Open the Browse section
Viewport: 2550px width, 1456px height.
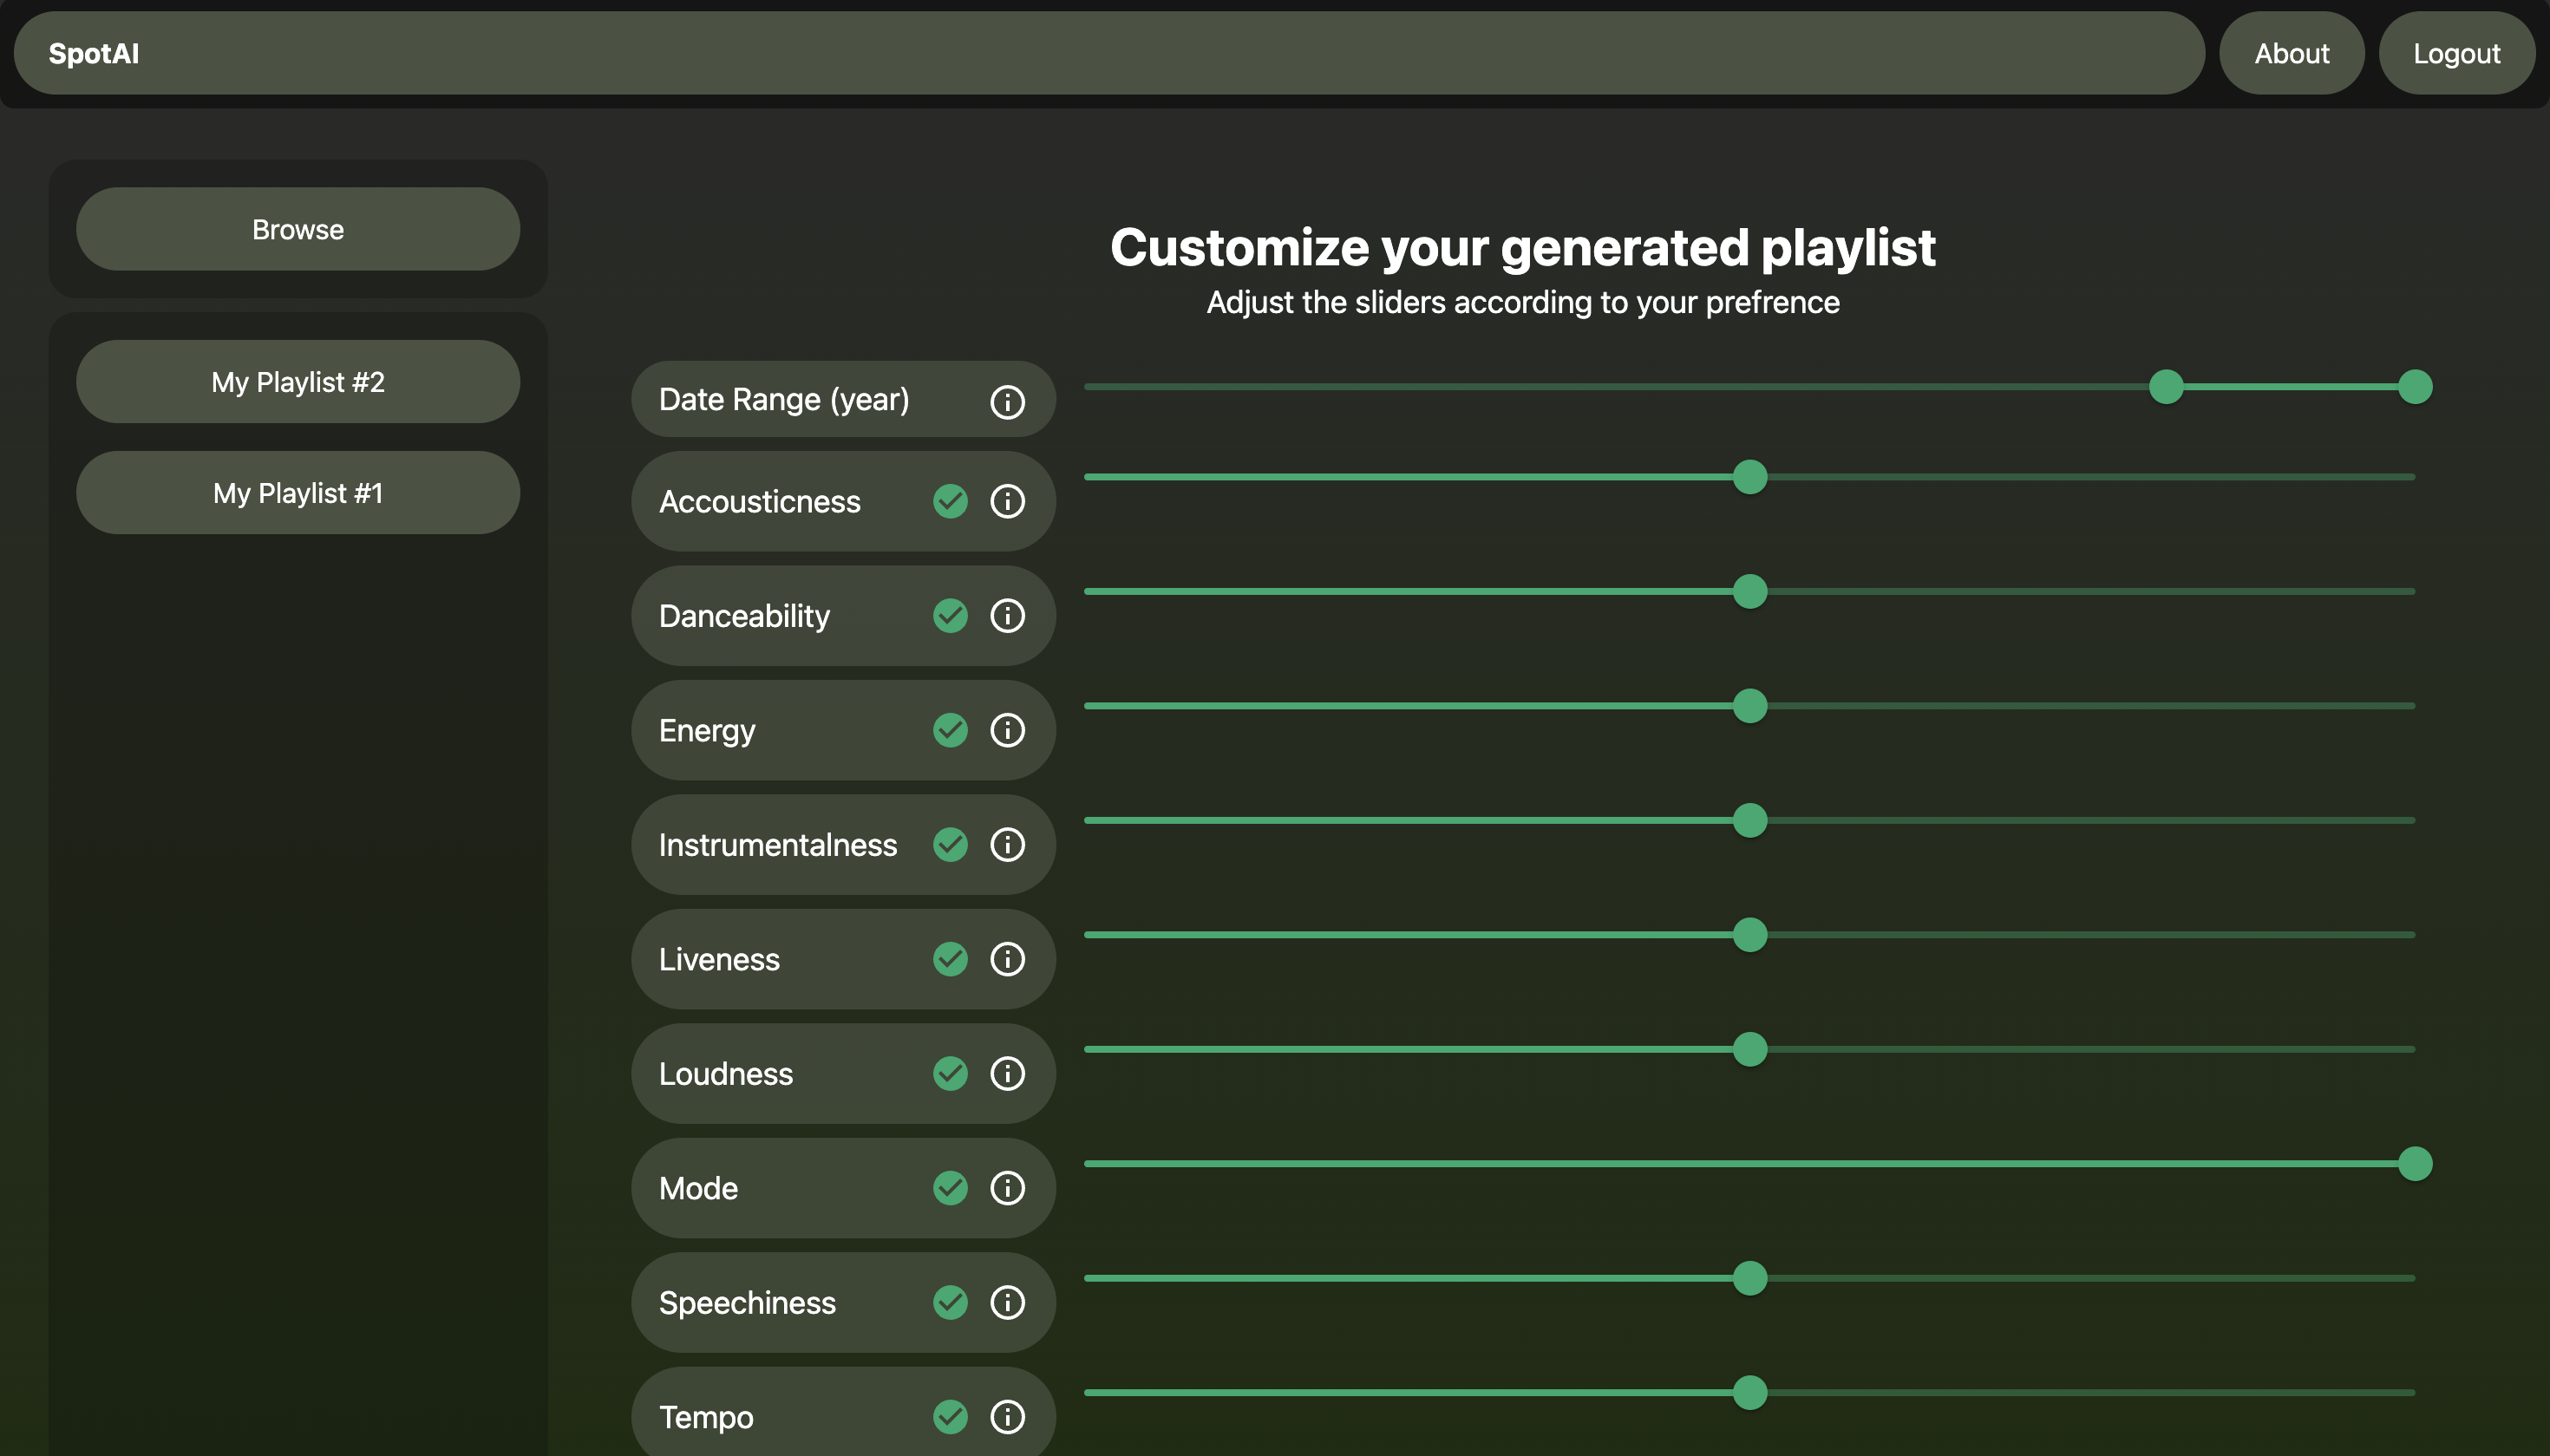point(298,229)
